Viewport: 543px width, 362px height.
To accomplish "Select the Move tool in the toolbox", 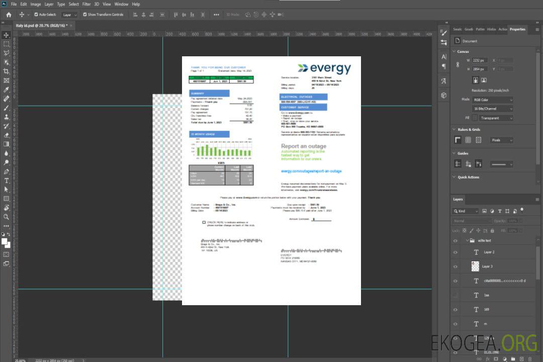I will pyautogui.click(x=7, y=35).
